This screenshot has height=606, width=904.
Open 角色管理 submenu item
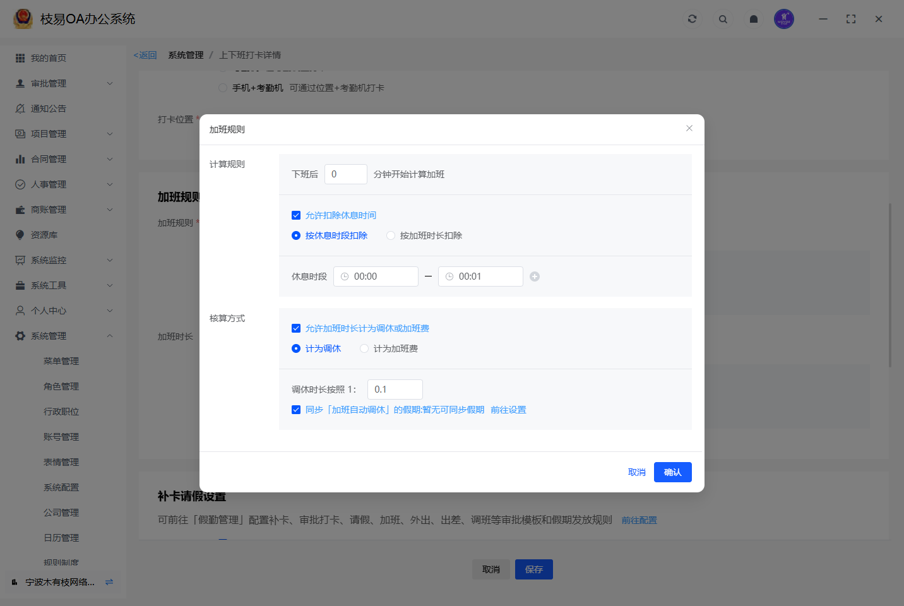[x=61, y=386]
